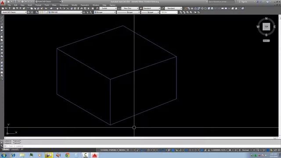Screen dimensions: 281x158
Task: Click the Help question mark in title bar
Action: (267, 2)
